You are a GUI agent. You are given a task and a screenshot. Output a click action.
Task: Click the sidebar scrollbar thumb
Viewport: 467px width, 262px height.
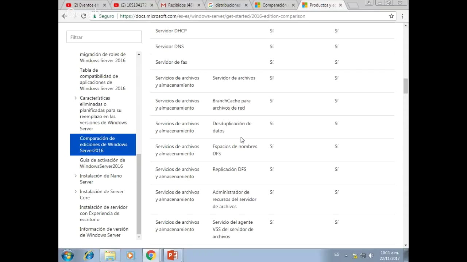(139, 194)
